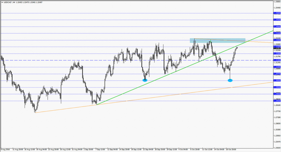Select the orange rising support trendline
The image size is (281, 152).
154,97
